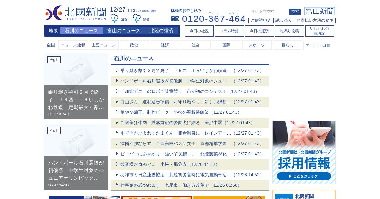Select the 富山のニュース tab
Viewport: 380px width, 199px height.
point(124,31)
